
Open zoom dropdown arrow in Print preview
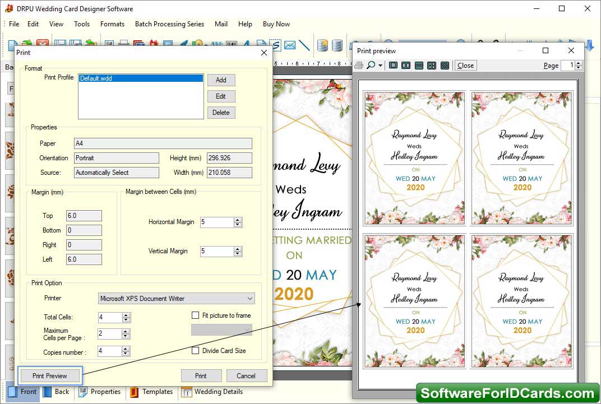point(380,66)
